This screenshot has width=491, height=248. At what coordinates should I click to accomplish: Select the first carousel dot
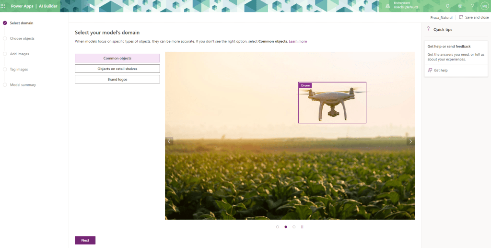point(278,227)
